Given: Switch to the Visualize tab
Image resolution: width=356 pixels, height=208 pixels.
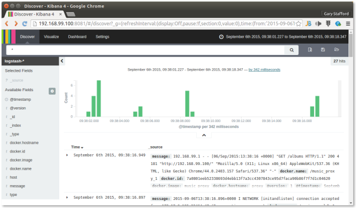Looking at the screenshot, I should 51,37.
